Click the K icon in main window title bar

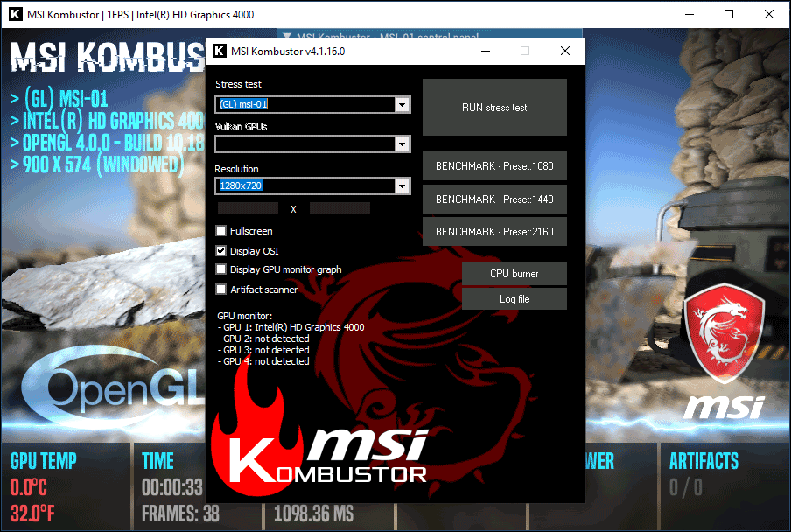[x=16, y=14]
